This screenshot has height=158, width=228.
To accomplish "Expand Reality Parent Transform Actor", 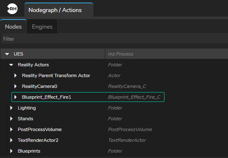I will (x=15, y=75).
